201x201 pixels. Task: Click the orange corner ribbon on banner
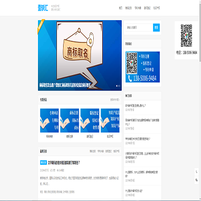41,26
